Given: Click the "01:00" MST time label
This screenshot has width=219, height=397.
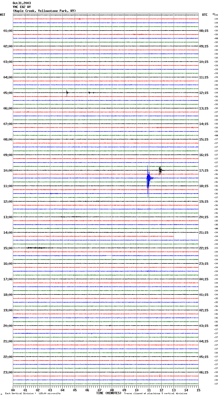Looking at the screenshot, I should point(8,31).
